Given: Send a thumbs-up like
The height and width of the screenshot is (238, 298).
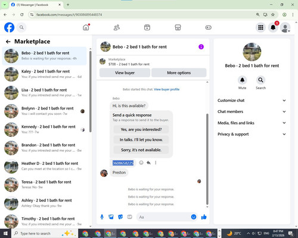Looking at the screenshot, I should point(204,217).
